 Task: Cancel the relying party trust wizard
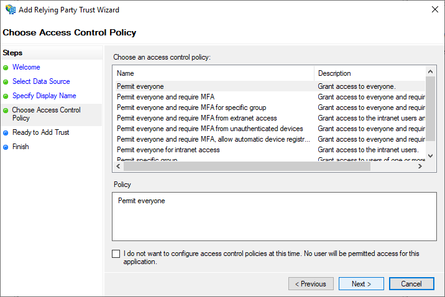(411, 284)
